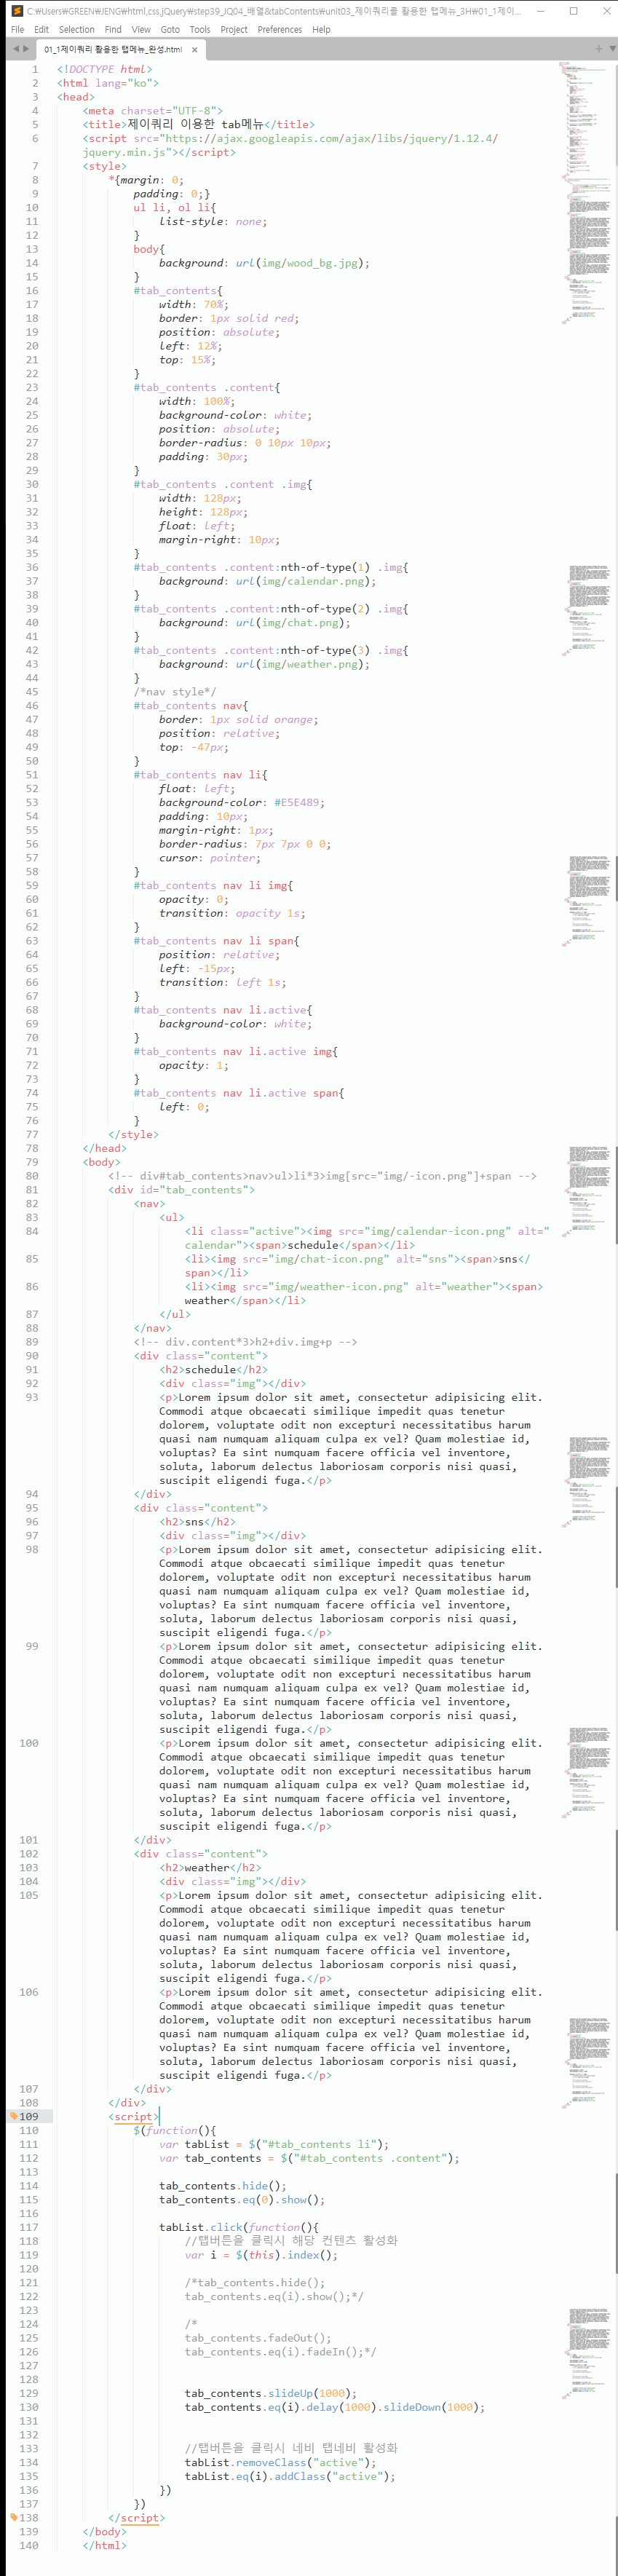
Task: Maximize the Sublime Text window
Action: (x=574, y=11)
